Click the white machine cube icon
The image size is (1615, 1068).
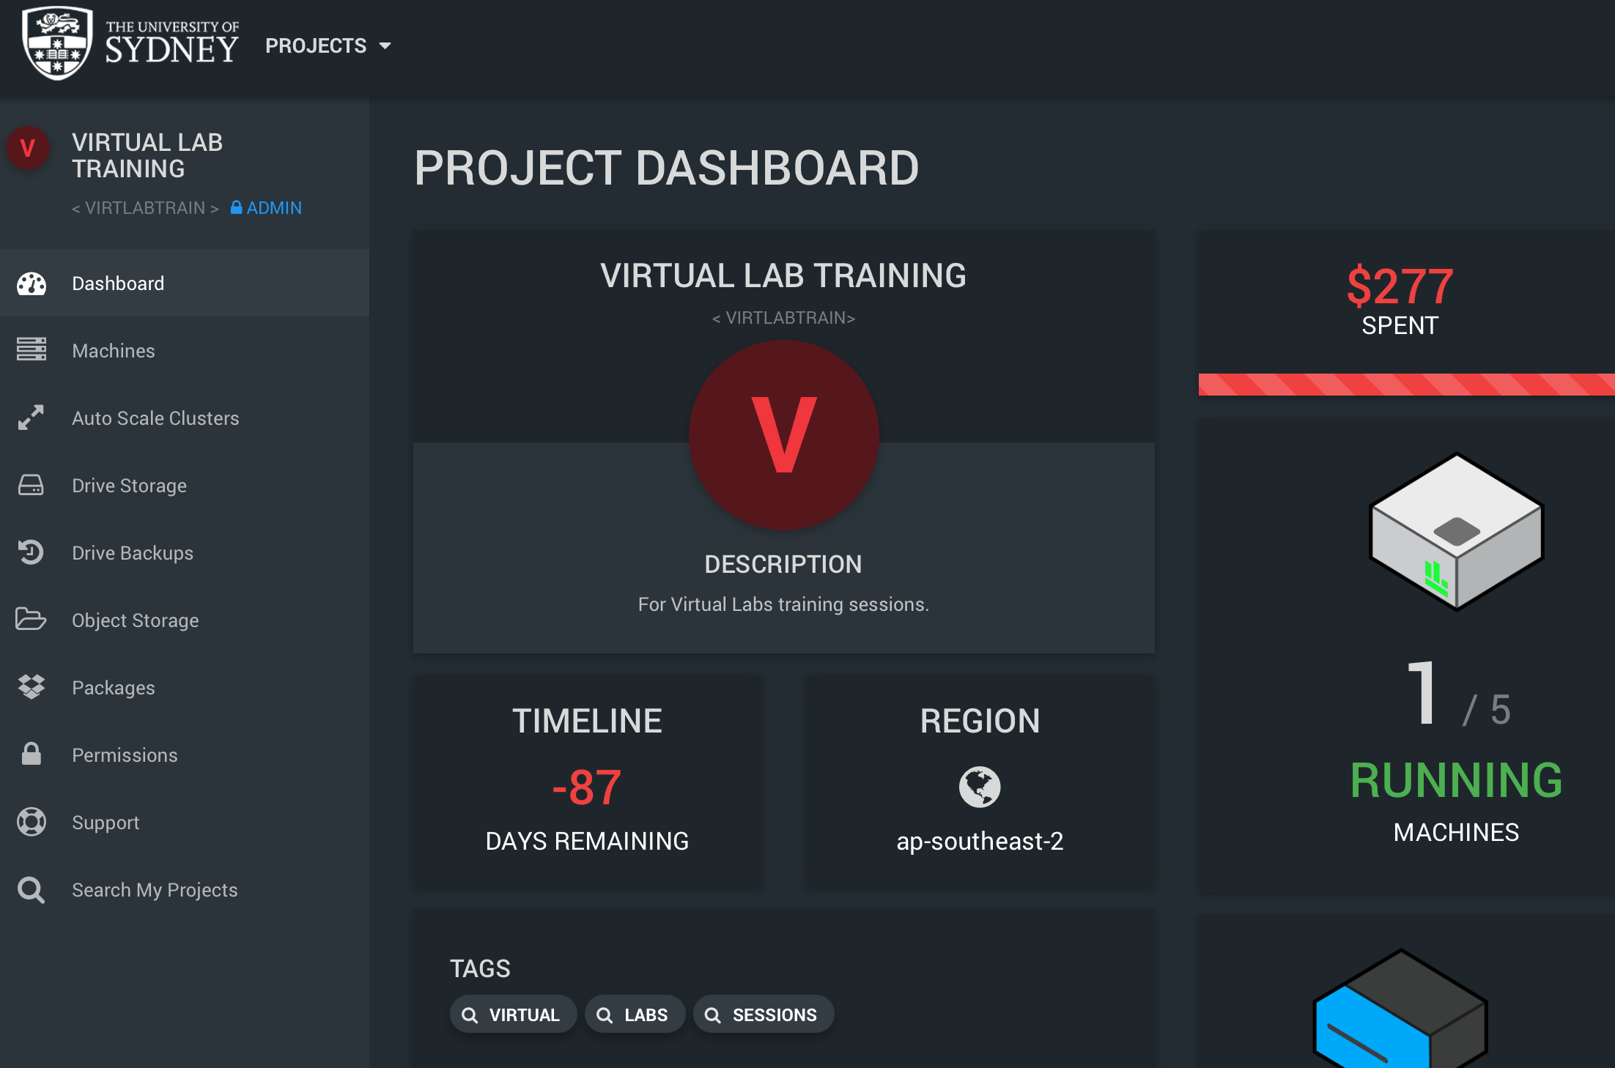click(1457, 532)
